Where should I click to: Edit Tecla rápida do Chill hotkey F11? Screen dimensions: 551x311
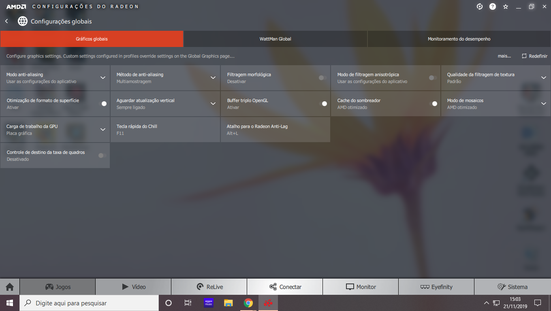point(165,130)
